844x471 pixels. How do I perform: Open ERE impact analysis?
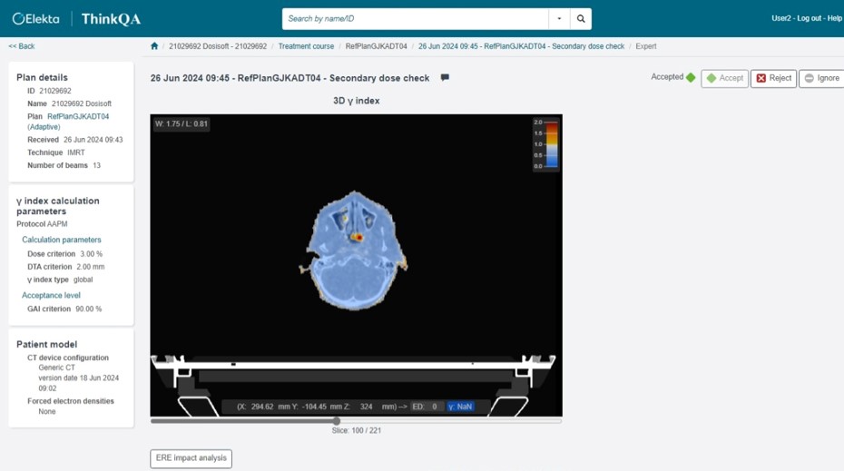click(x=191, y=458)
